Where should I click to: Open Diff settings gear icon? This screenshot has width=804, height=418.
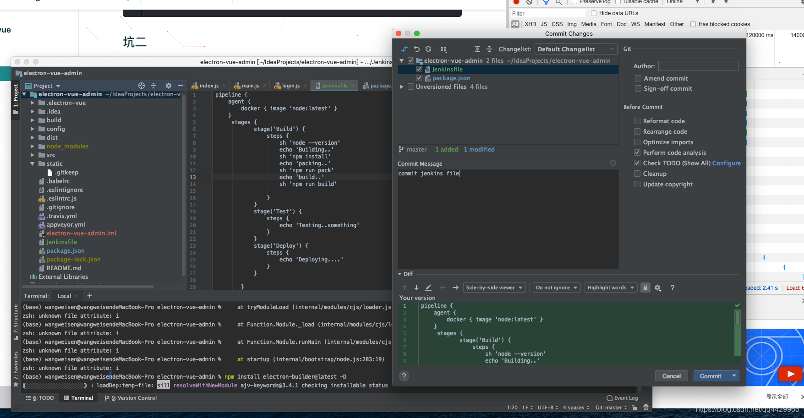click(658, 288)
